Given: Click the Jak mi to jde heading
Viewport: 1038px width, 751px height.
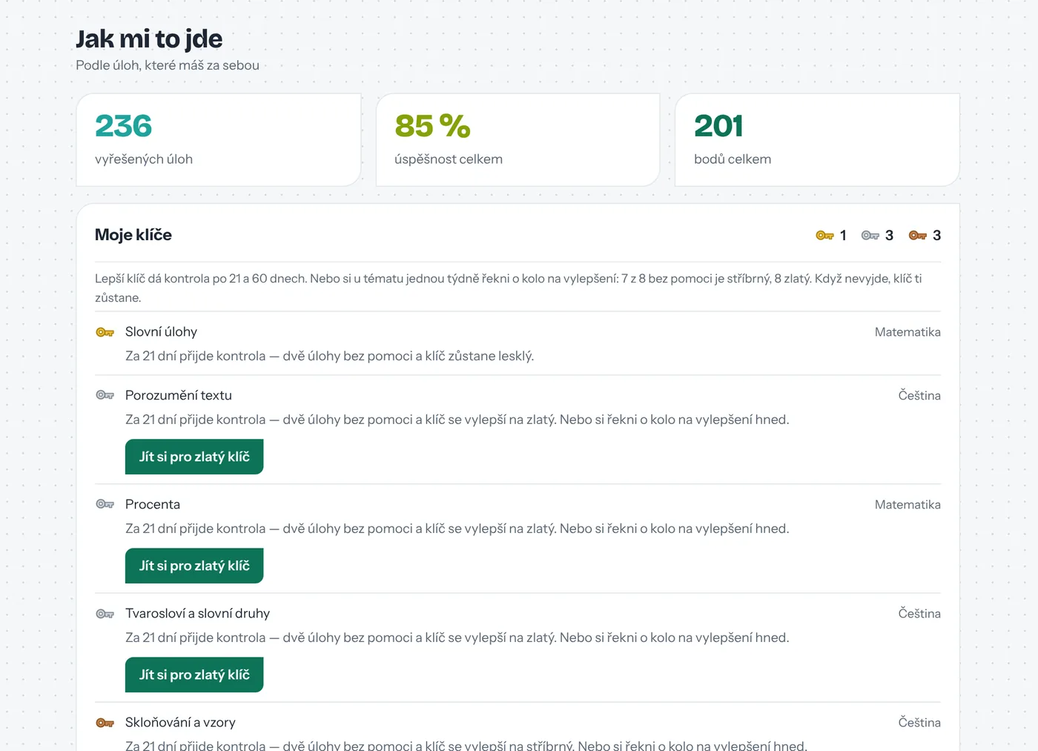Looking at the screenshot, I should pos(149,39).
